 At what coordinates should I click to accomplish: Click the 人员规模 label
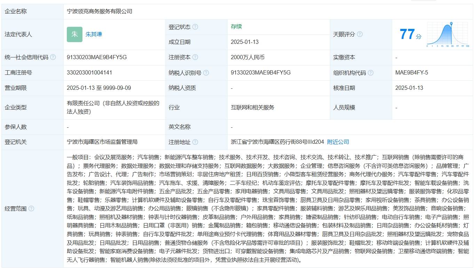pyautogui.click(x=344, y=108)
